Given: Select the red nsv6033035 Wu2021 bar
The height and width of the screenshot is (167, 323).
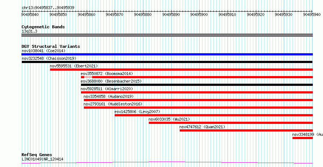Looking at the screenshot, I should pos(231,123).
